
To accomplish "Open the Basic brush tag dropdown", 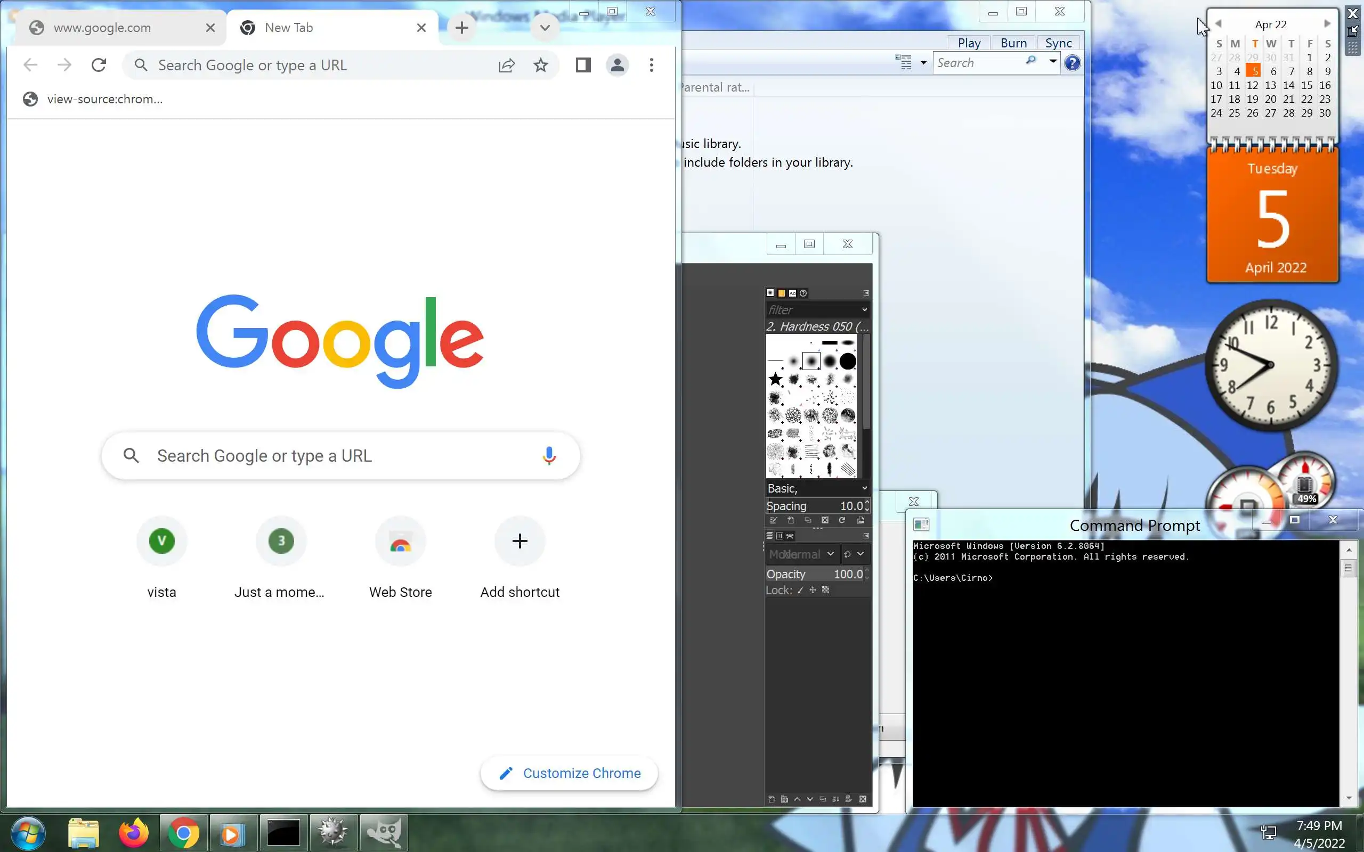I will (x=864, y=488).
